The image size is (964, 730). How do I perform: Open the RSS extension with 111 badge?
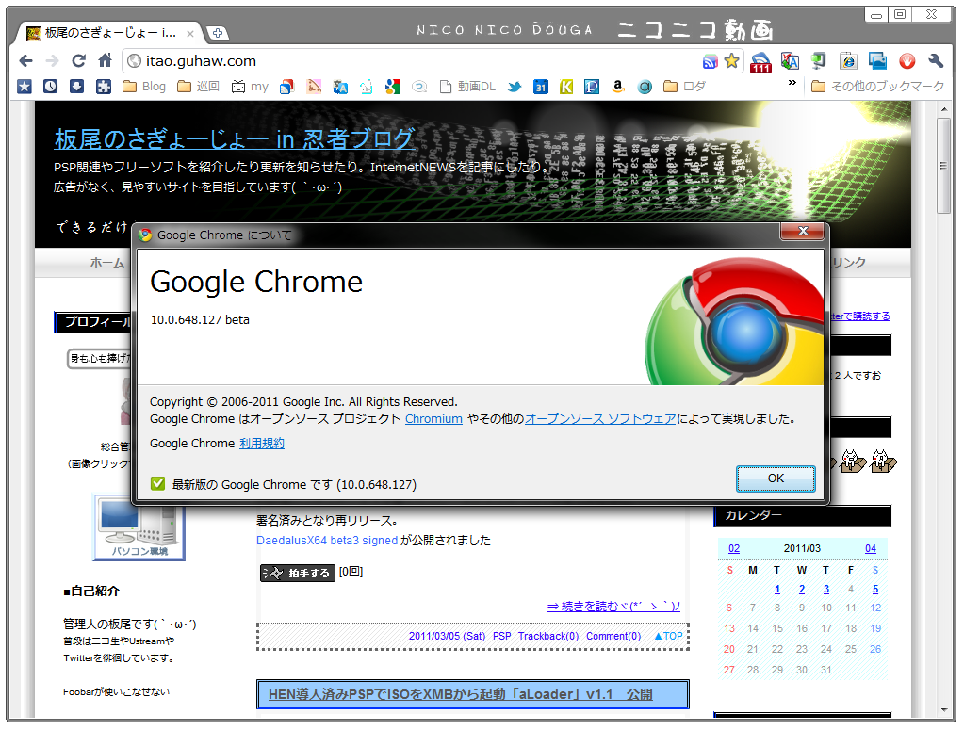[760, 62]
